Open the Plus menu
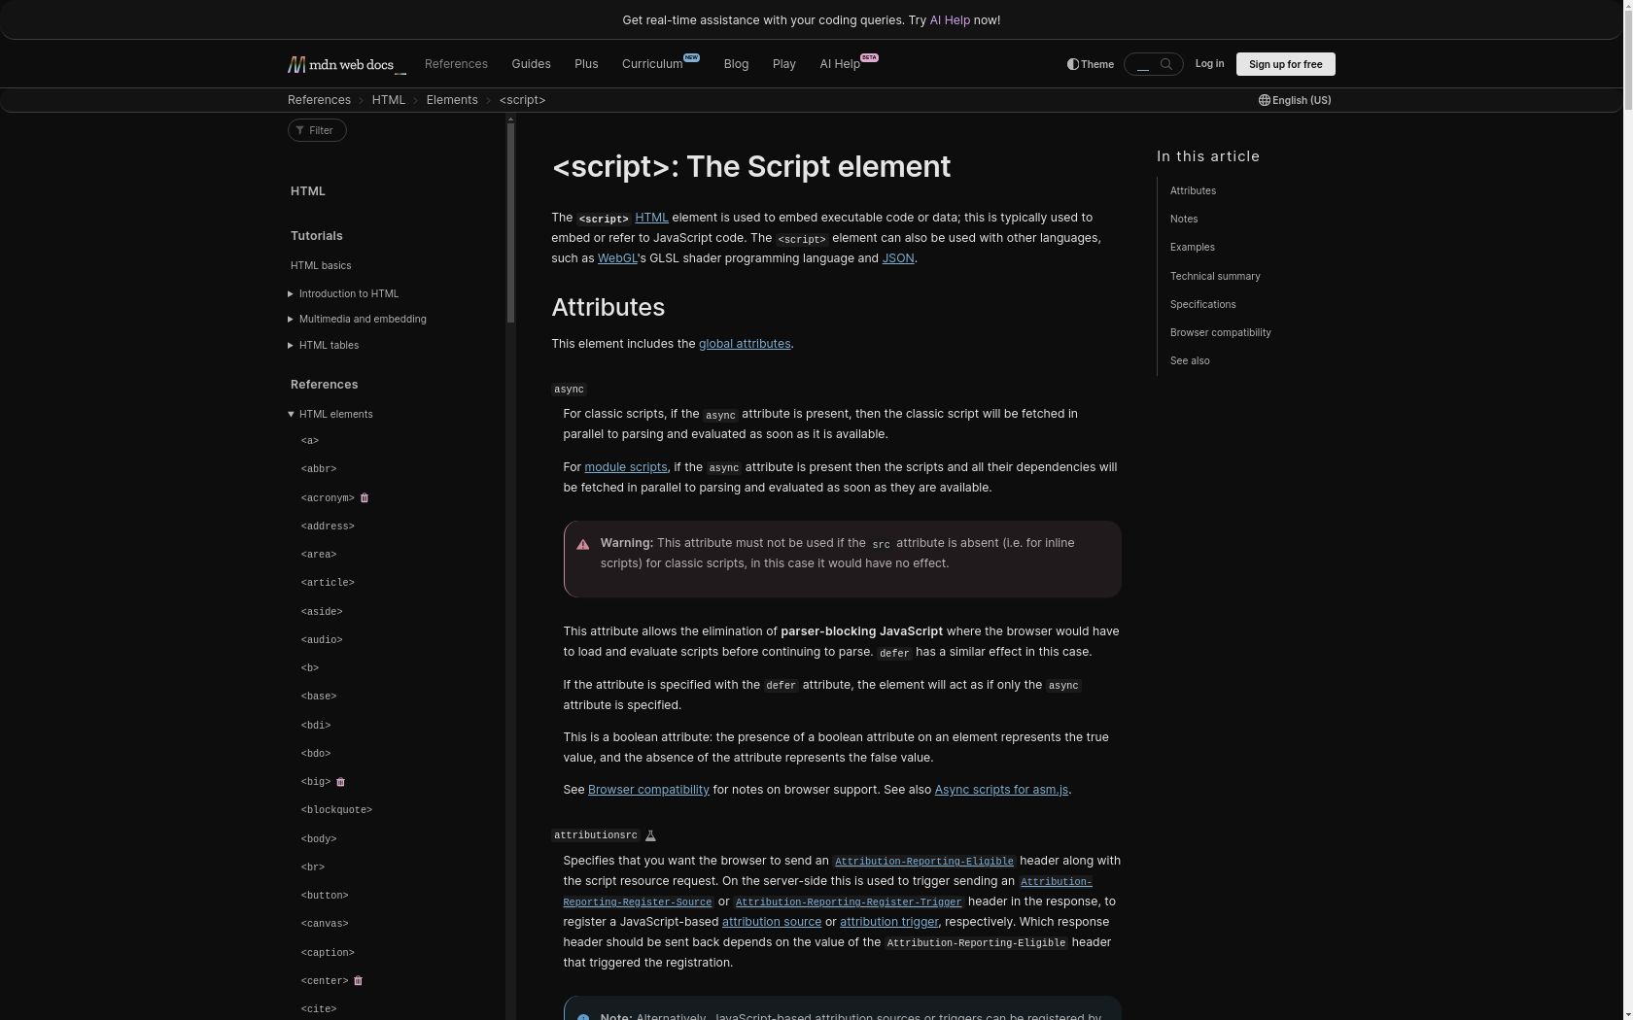This screenshot has width=1633, height=1020. 586,64
